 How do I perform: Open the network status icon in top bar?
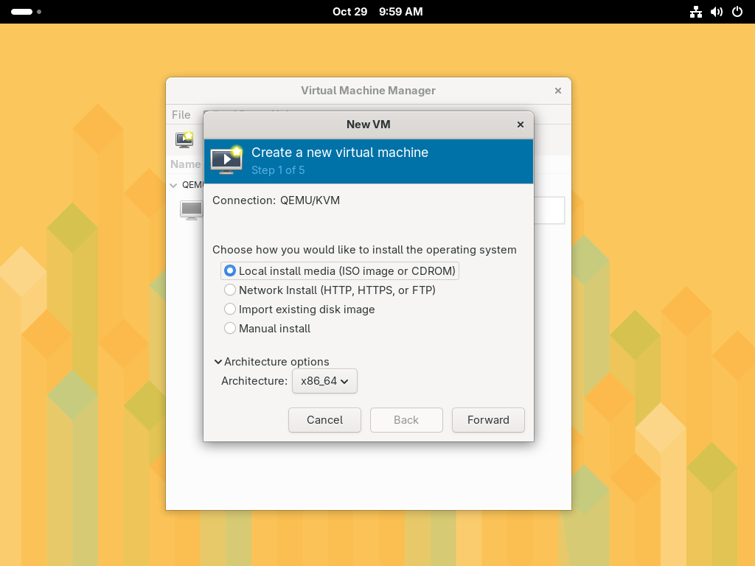(x=696, y=12)
